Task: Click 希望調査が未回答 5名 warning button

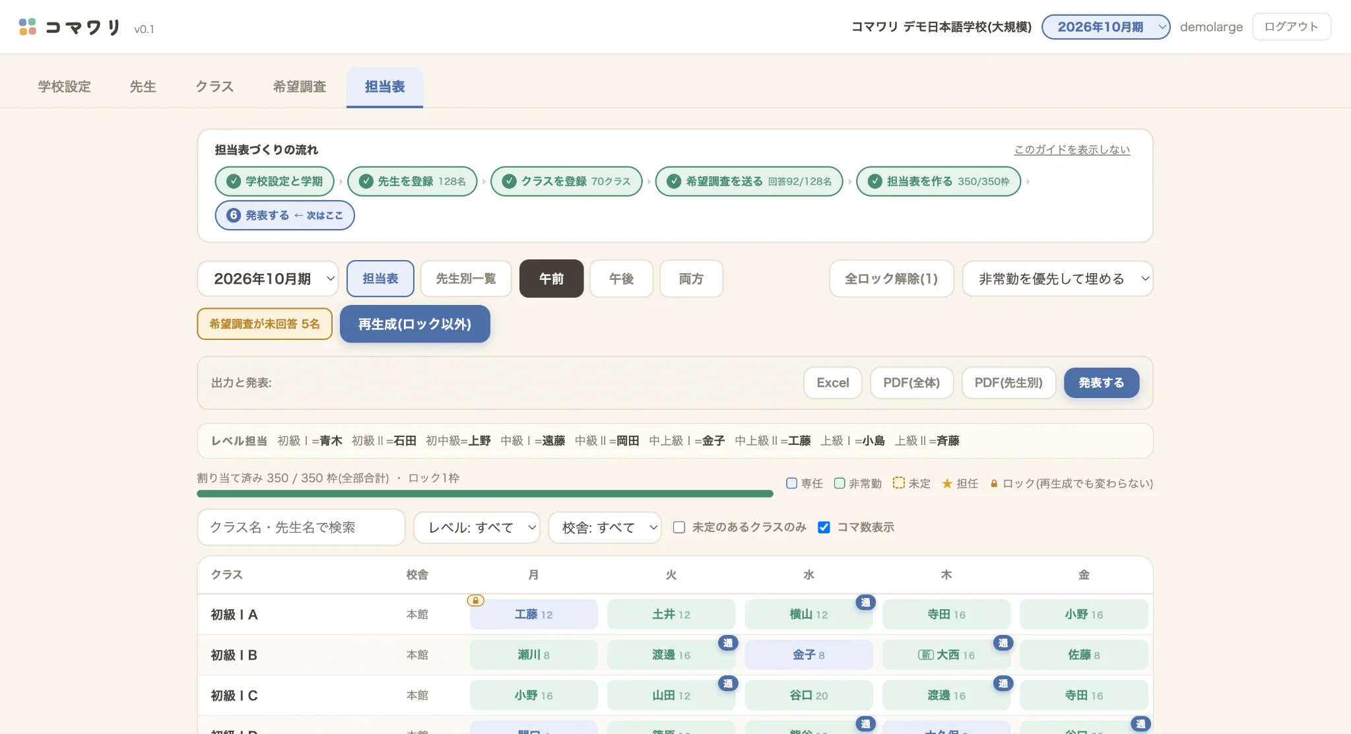Action: click(x=264, y=324)
